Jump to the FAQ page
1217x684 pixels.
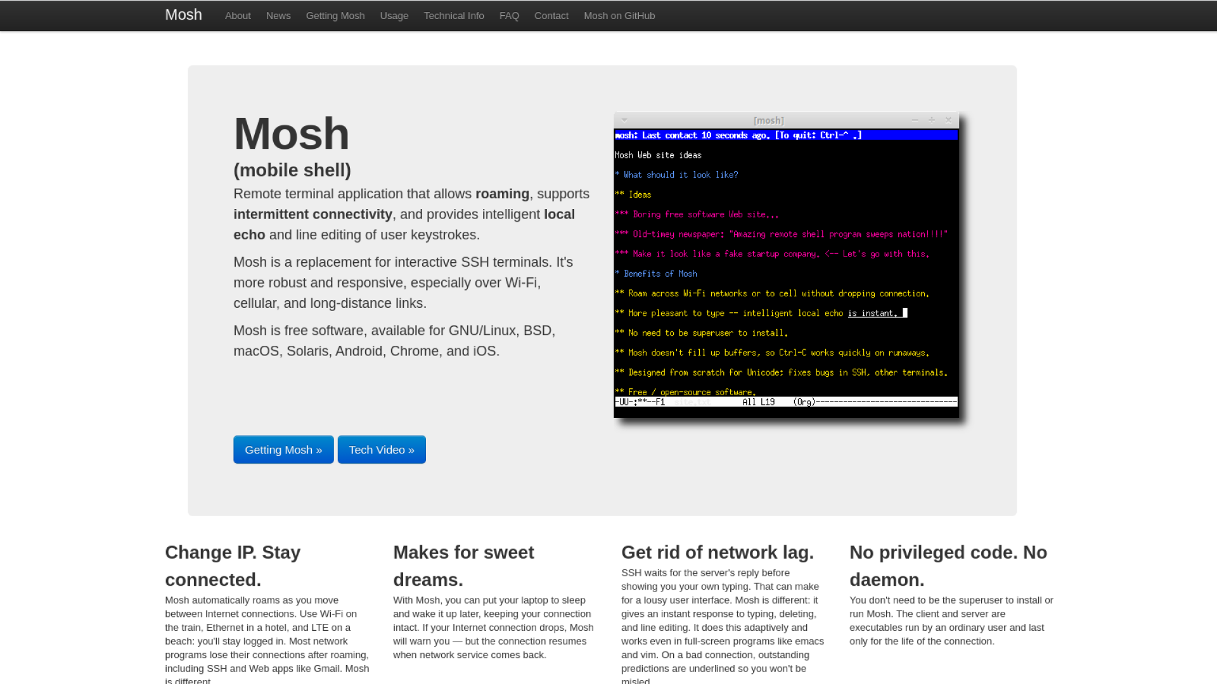pos(509,16)
